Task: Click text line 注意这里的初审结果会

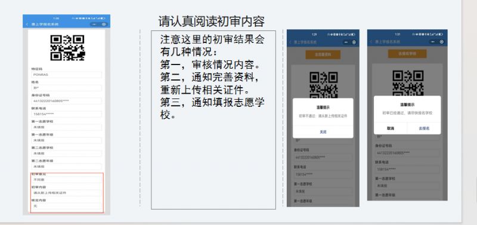Action: point(212,39)
